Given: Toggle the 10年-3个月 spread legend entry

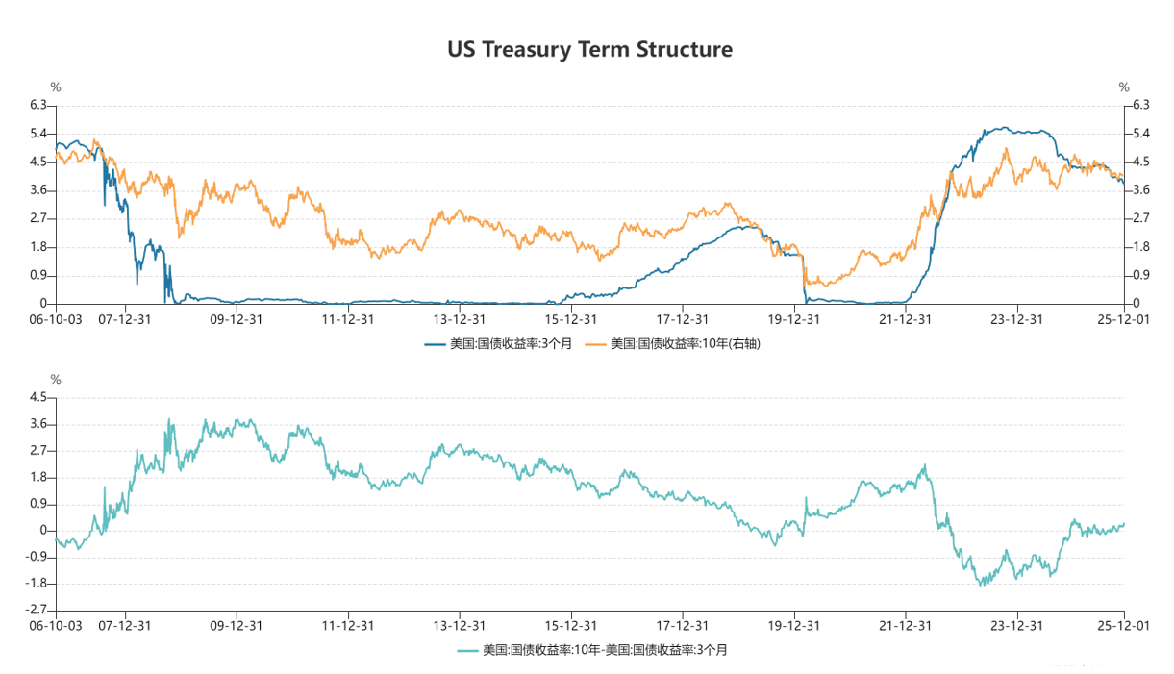Looking at the screenshot, I should [605, 651].
